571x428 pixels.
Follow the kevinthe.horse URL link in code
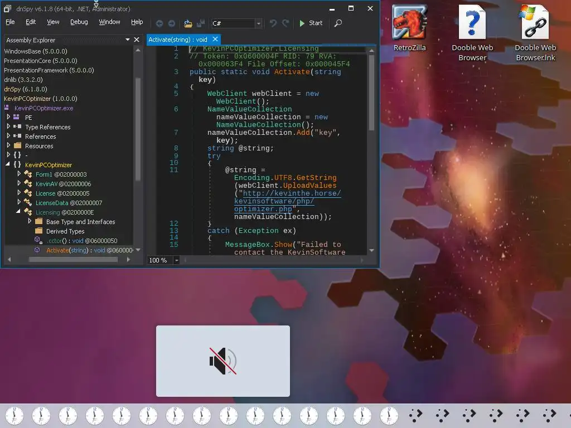(x=287, y=201)
